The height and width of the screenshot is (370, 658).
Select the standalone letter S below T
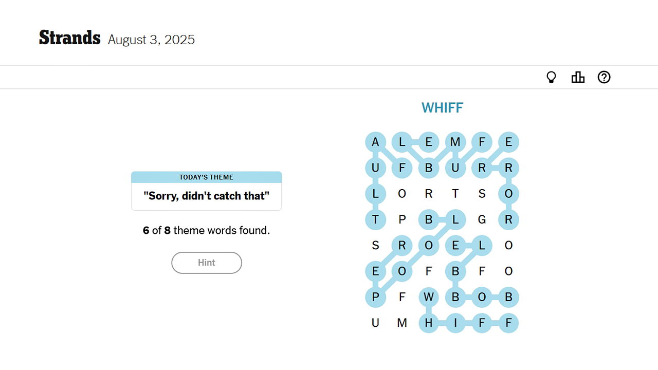[x=375, y=246]
